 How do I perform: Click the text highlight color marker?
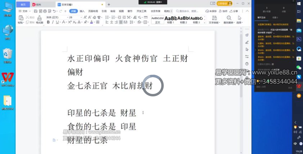[86, 22]
